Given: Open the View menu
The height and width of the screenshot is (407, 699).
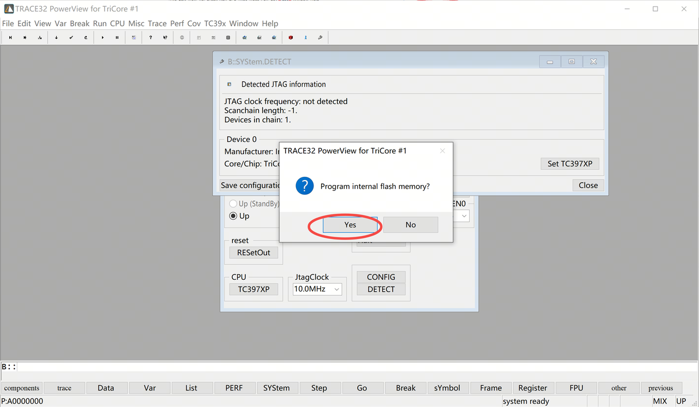Looking at the screenshot, I should pyautogui.click(x=43, y=23).
